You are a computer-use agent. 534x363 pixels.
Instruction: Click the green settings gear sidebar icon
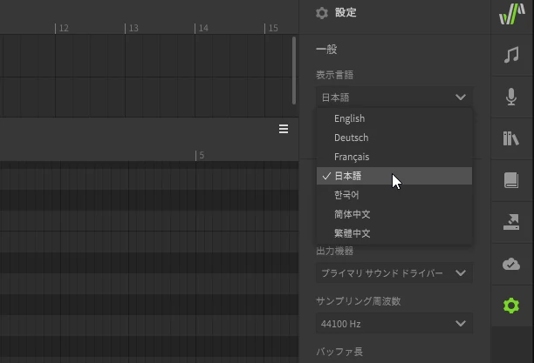click(511, 306)
